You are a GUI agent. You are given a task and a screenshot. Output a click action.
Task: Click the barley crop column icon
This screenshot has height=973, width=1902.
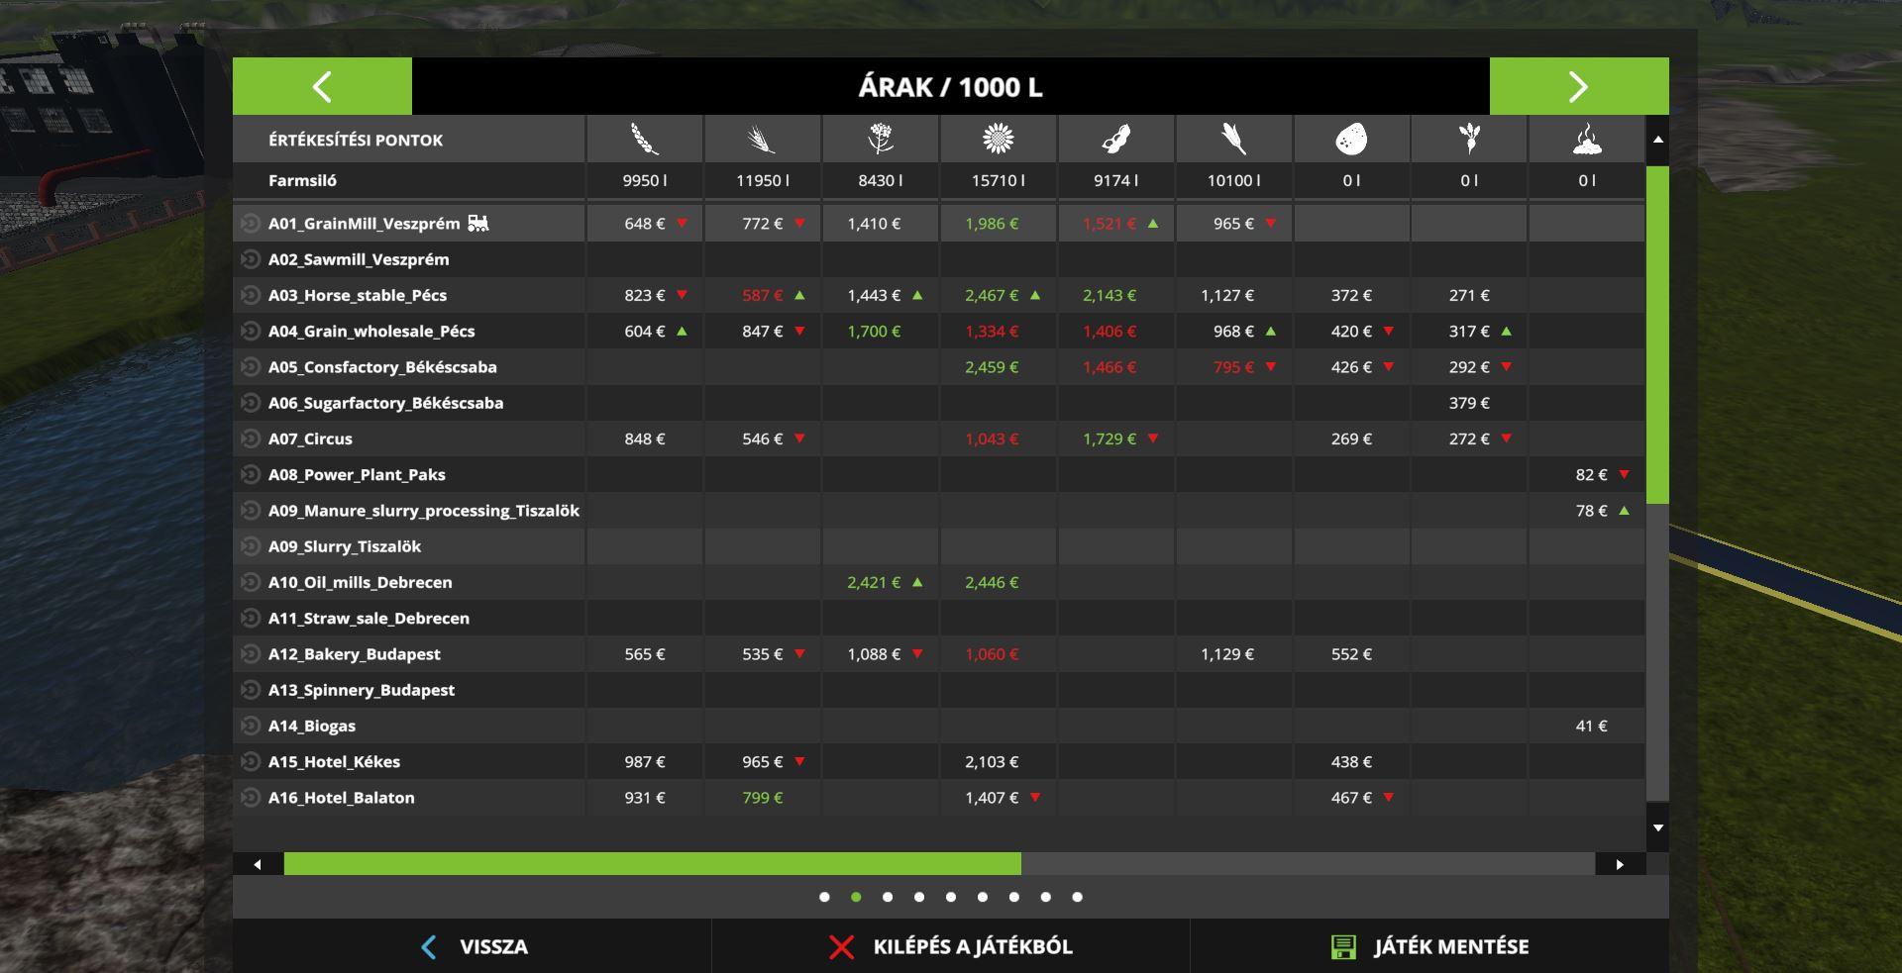click(x=762, y=140)
